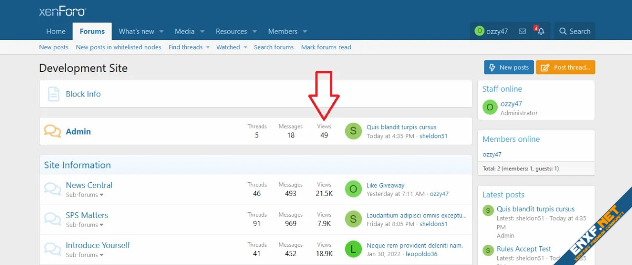Click the Search box in header
632x265 pixels.
point(574,32)
